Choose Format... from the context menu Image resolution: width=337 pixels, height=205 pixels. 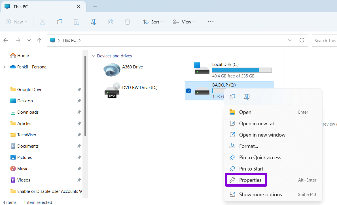tap(273, 146)
